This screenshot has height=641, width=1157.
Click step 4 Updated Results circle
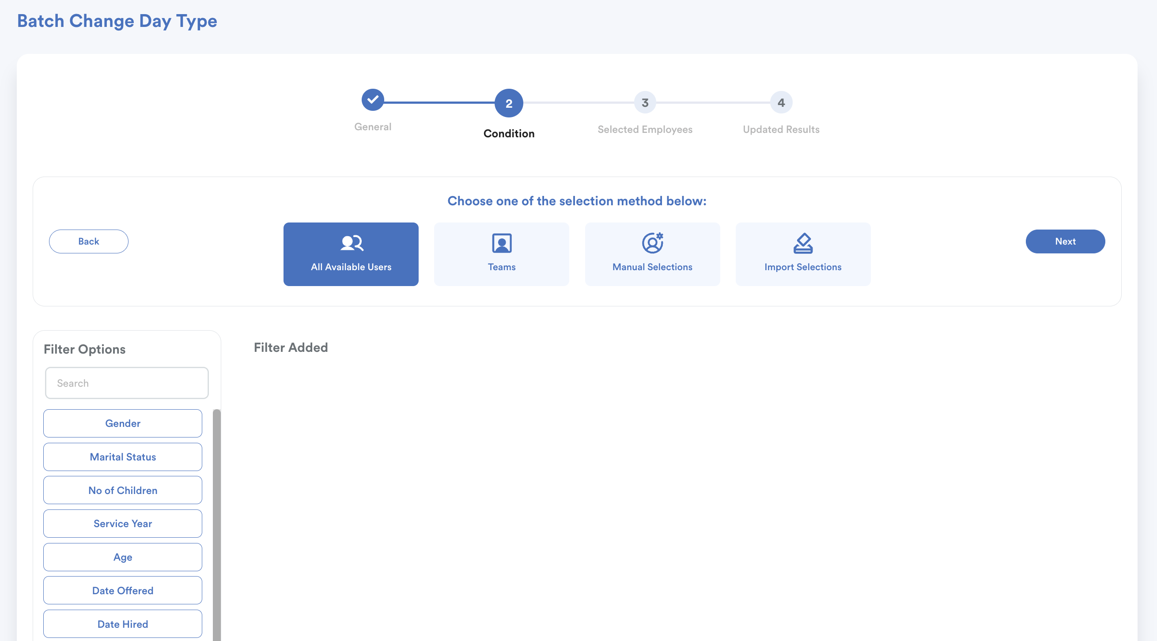click(781, 103)
